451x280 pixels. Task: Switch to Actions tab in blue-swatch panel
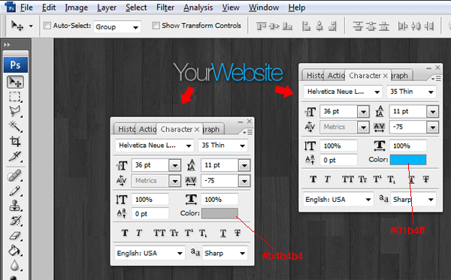pyautogui.click(x=336, y=76)
